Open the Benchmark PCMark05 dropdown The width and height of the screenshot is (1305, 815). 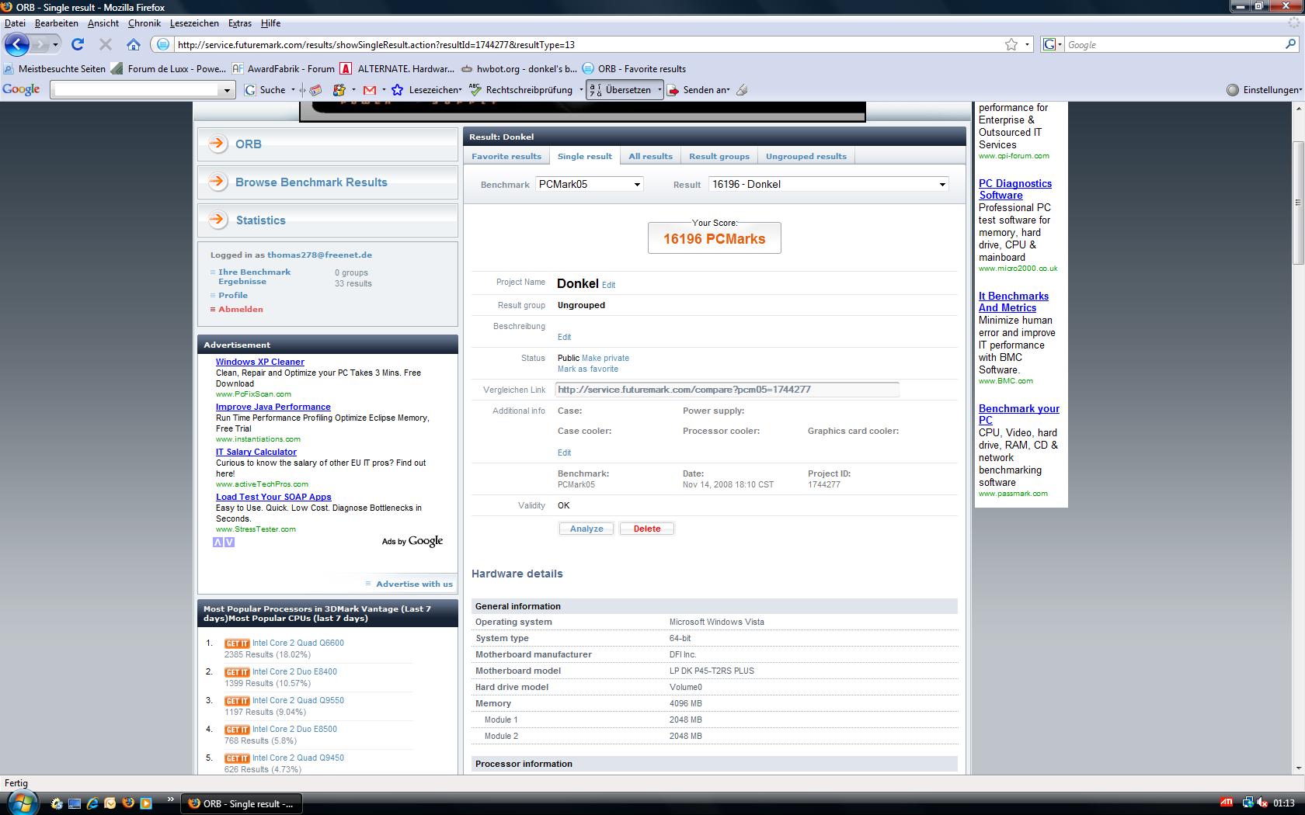pyautogui.click(x=590, y=184)
